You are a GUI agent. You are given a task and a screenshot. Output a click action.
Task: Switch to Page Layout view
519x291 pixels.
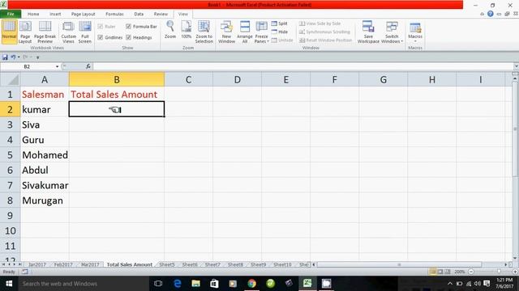coord(25,32)
